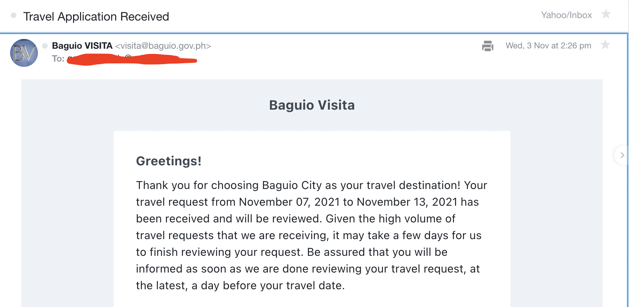Screen dimensions: 629x307
Task: Star the Travel Application Received conversation
Action: click(x=606, y=14)
